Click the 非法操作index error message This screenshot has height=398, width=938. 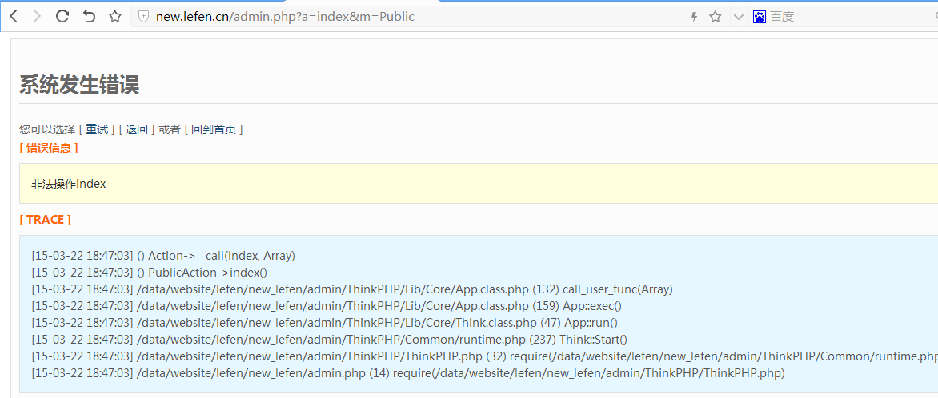[x=69, y=184]
